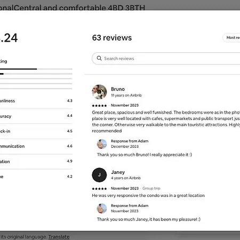The image size is (240, 240).
Task: Select the Cleanliness 4.3 rating row
Action: coord(36,101)
